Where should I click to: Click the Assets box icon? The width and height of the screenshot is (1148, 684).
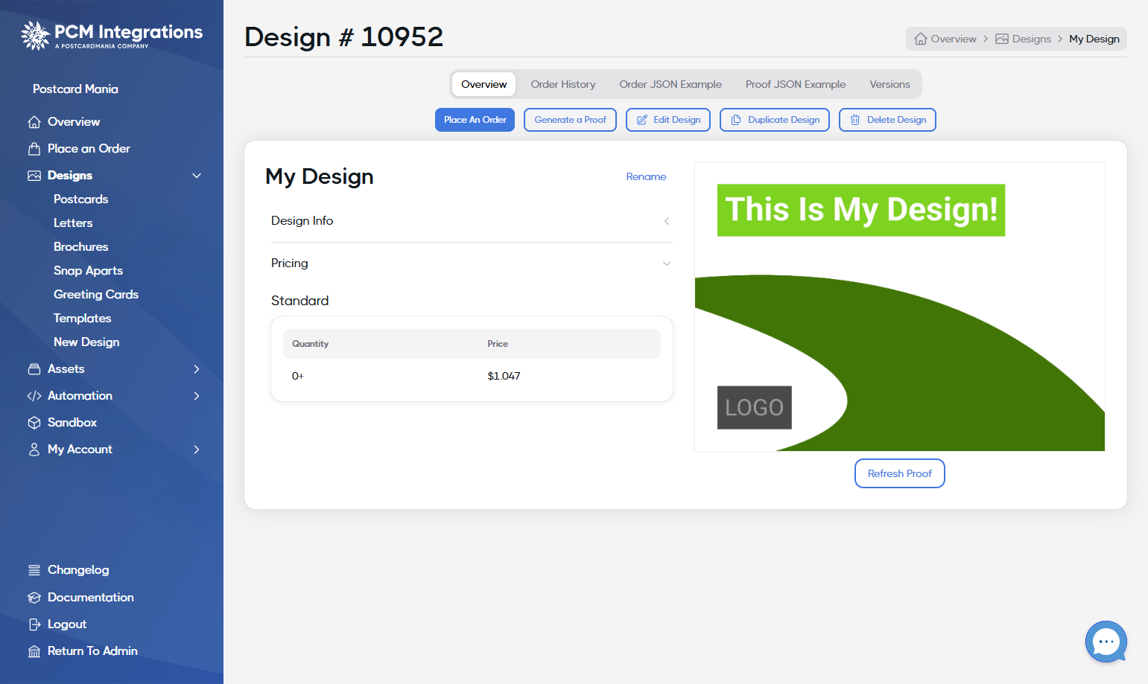pyautogui.click(x=34, y=369)
